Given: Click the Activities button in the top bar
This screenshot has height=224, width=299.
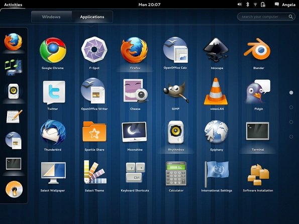Looking at the screenshot, I should tap(13, 5).
